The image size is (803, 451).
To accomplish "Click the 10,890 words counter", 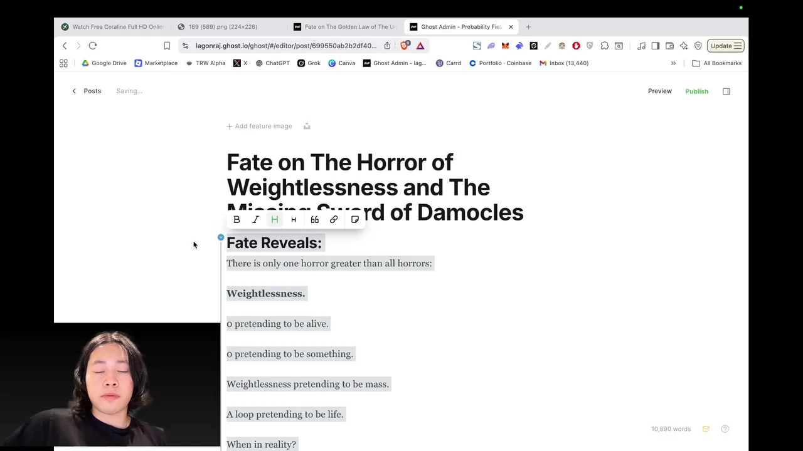I will (671, 429).
